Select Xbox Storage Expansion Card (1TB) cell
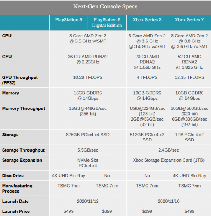 point(169,160)
